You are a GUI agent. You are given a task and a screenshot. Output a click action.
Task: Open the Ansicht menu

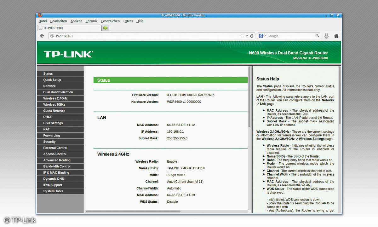[x=76, y=21]
